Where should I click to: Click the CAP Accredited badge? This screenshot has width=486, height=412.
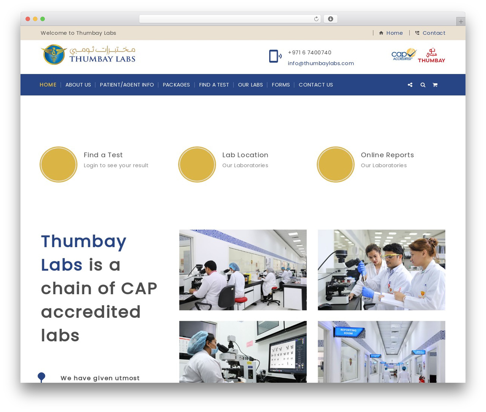pyautogui.click(x=404, y=54)
